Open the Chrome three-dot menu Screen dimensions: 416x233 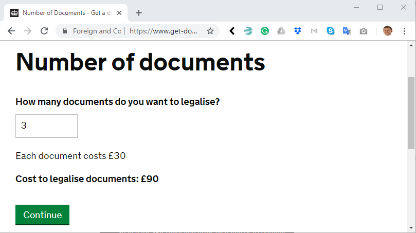point(404,31)
